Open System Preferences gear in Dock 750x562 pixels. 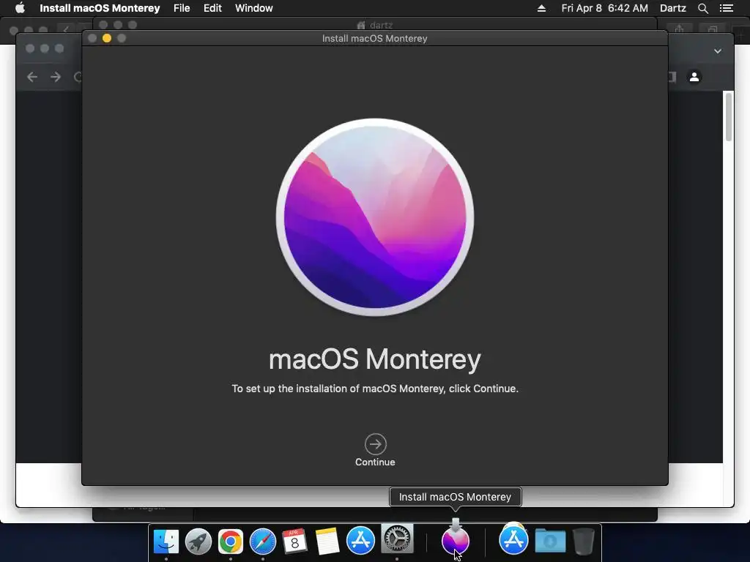point(397,539)
